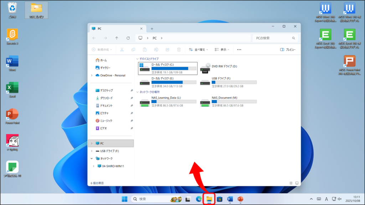The height and width of the screenshot is (205, 365).
Task: Toggle the プレビュー preview pane
Action: [x=288, y=50]
